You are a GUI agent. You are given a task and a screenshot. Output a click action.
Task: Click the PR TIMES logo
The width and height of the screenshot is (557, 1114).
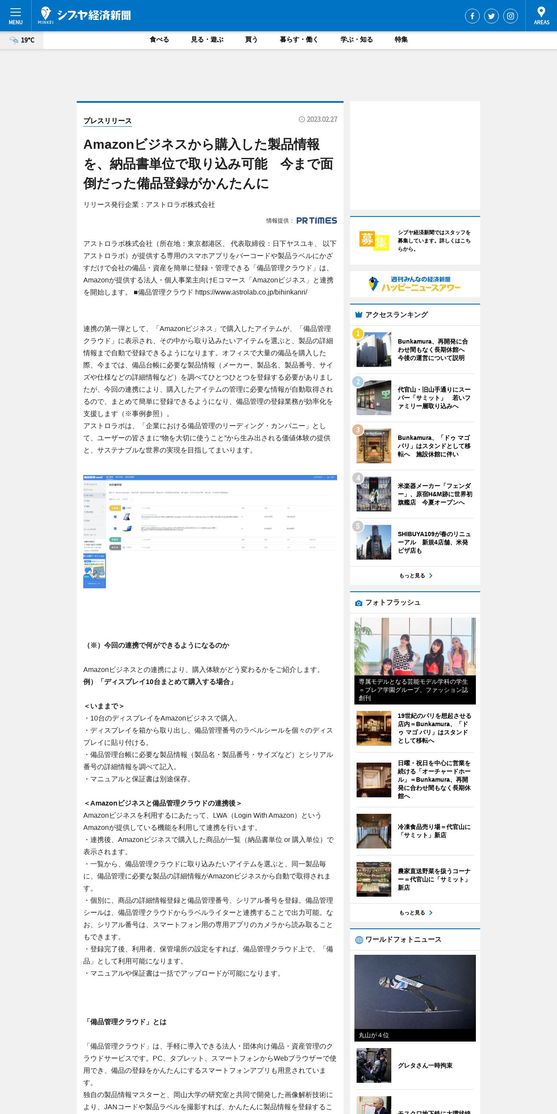[x=316, y=220]
